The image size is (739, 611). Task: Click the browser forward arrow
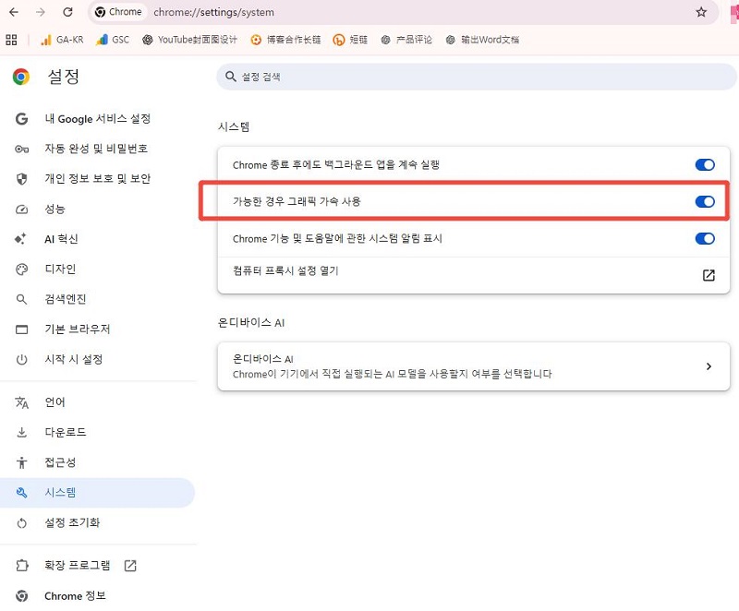click(41, 12)
